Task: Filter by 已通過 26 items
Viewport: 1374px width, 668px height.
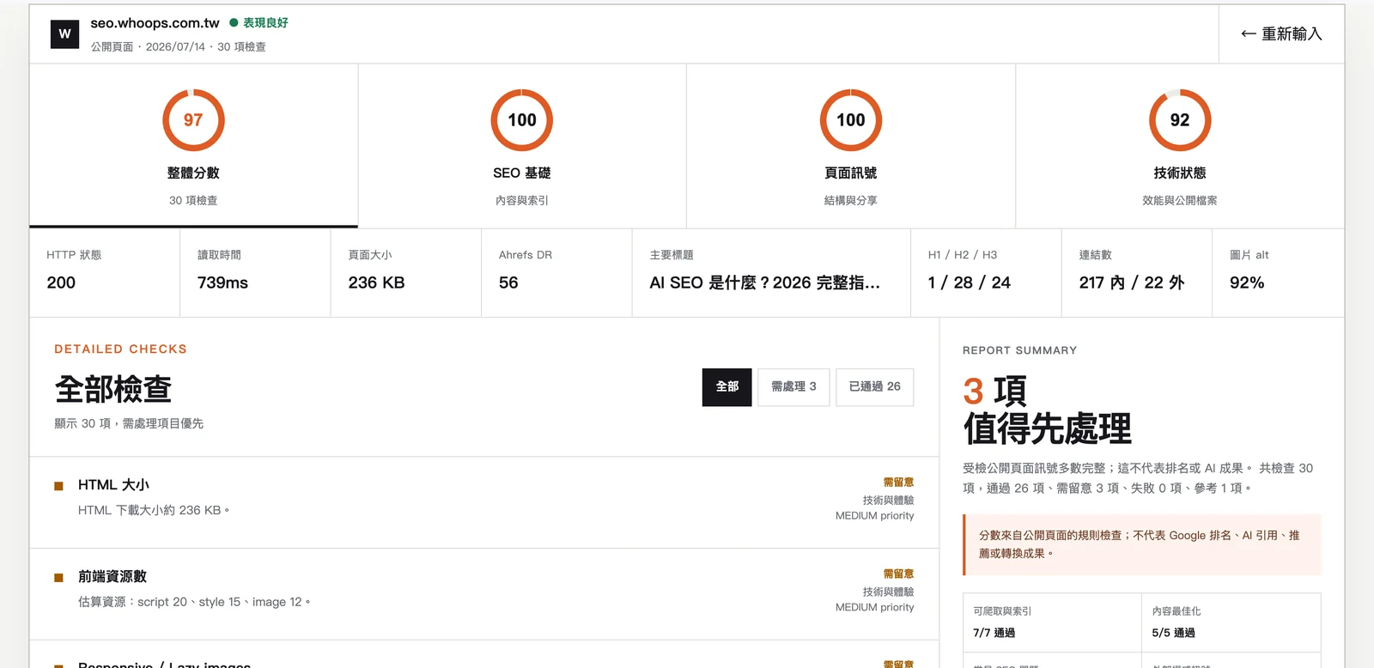Action: click(x=874, y=387)
